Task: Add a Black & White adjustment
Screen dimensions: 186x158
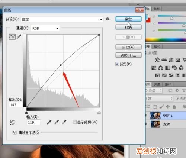Action: tap(167, 68)
